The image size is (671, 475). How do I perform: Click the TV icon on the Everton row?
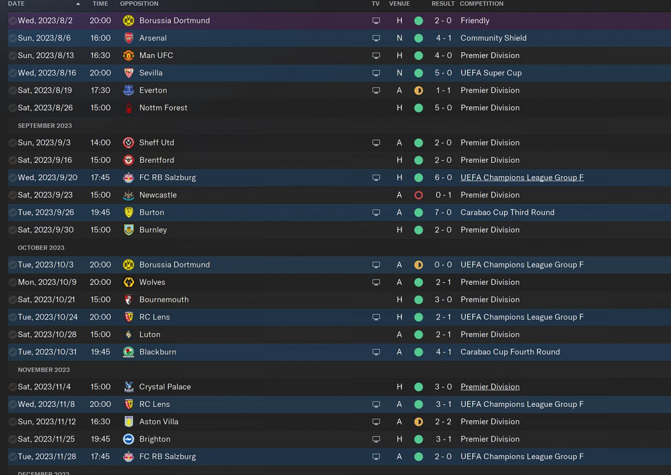[376, 90]
